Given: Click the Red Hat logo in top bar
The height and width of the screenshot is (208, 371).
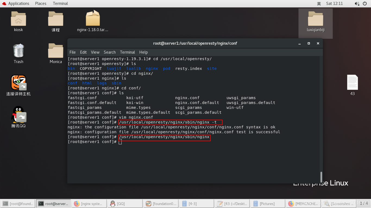Looking at the screenshot, I should [x=4, y=4].
